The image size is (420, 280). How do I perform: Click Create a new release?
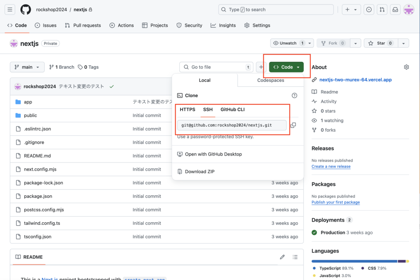[331, 166]
